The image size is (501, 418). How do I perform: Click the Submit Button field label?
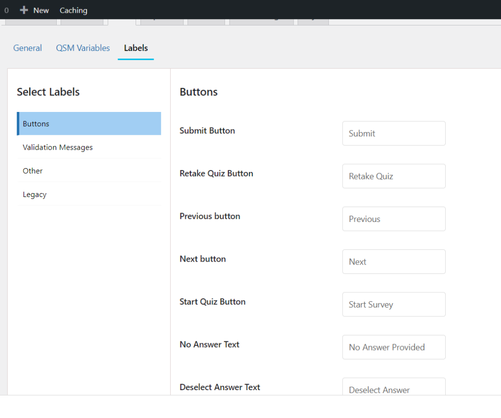click(x=207, y=131)
